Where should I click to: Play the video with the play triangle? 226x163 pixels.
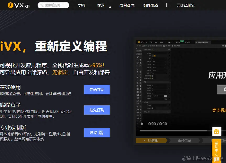[x=142, y=124]
